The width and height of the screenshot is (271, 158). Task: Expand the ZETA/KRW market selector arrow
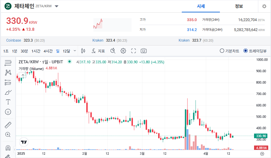[x=57, y=6]
